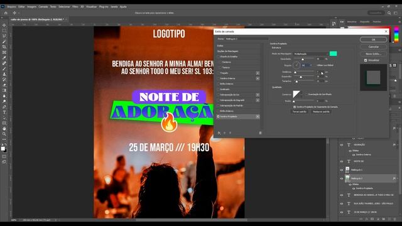Click the Opacidade slider handle
Viewport: 402px width, 226px height.
[303, 60]
